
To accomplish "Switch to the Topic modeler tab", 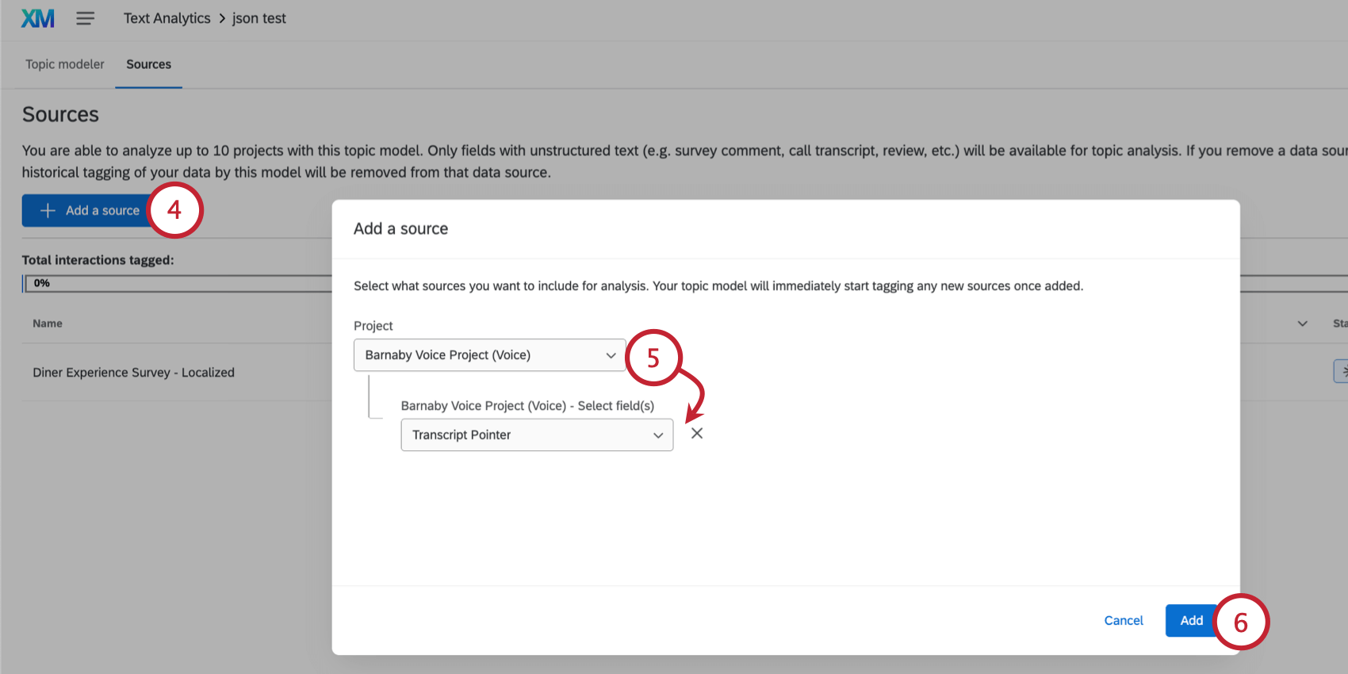I will tap(65, 64).
